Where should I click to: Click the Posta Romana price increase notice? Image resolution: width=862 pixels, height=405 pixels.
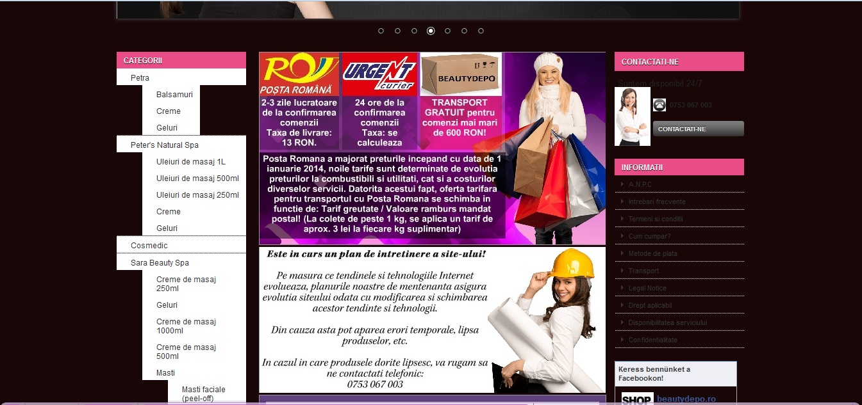point(383,195)
